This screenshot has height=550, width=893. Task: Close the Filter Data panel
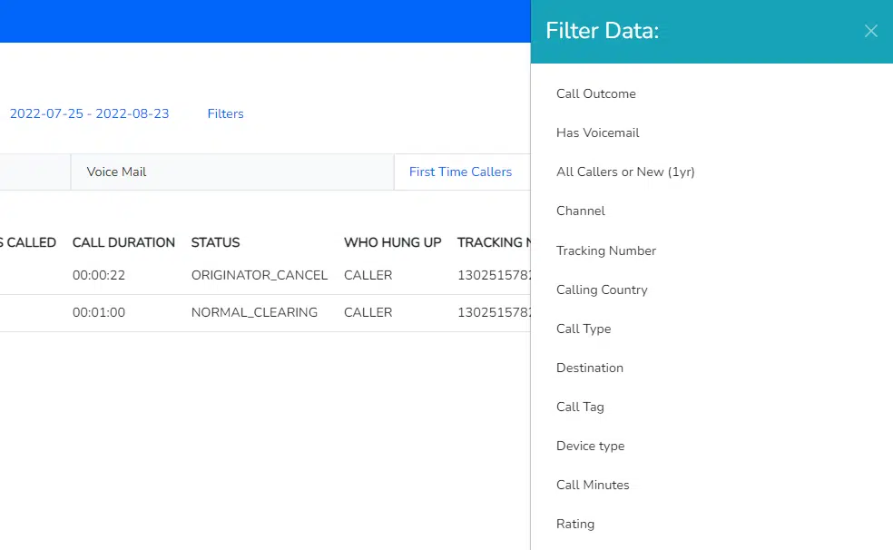871,31
